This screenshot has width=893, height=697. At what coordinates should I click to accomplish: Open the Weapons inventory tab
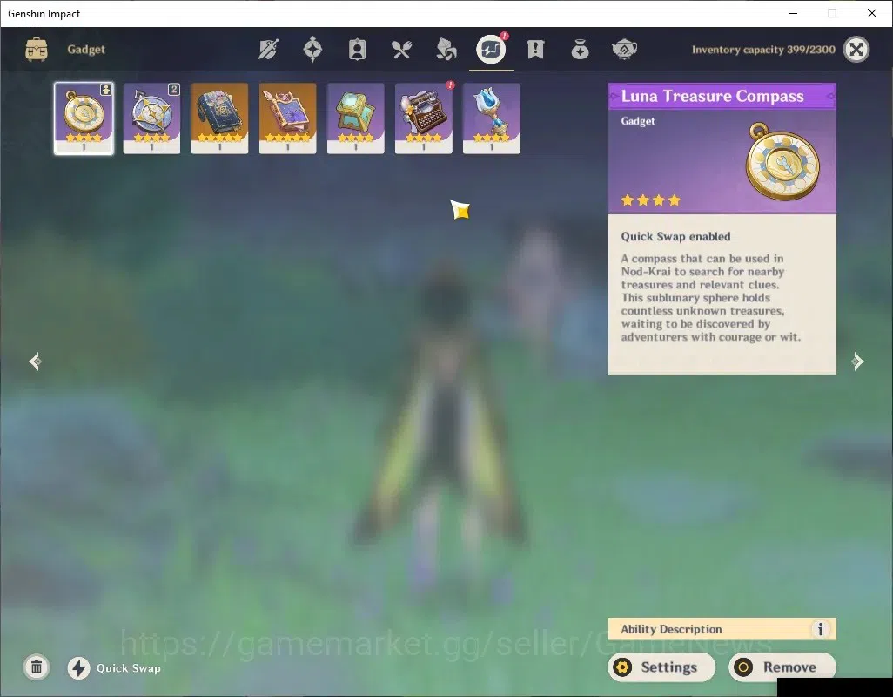(268, 50)
